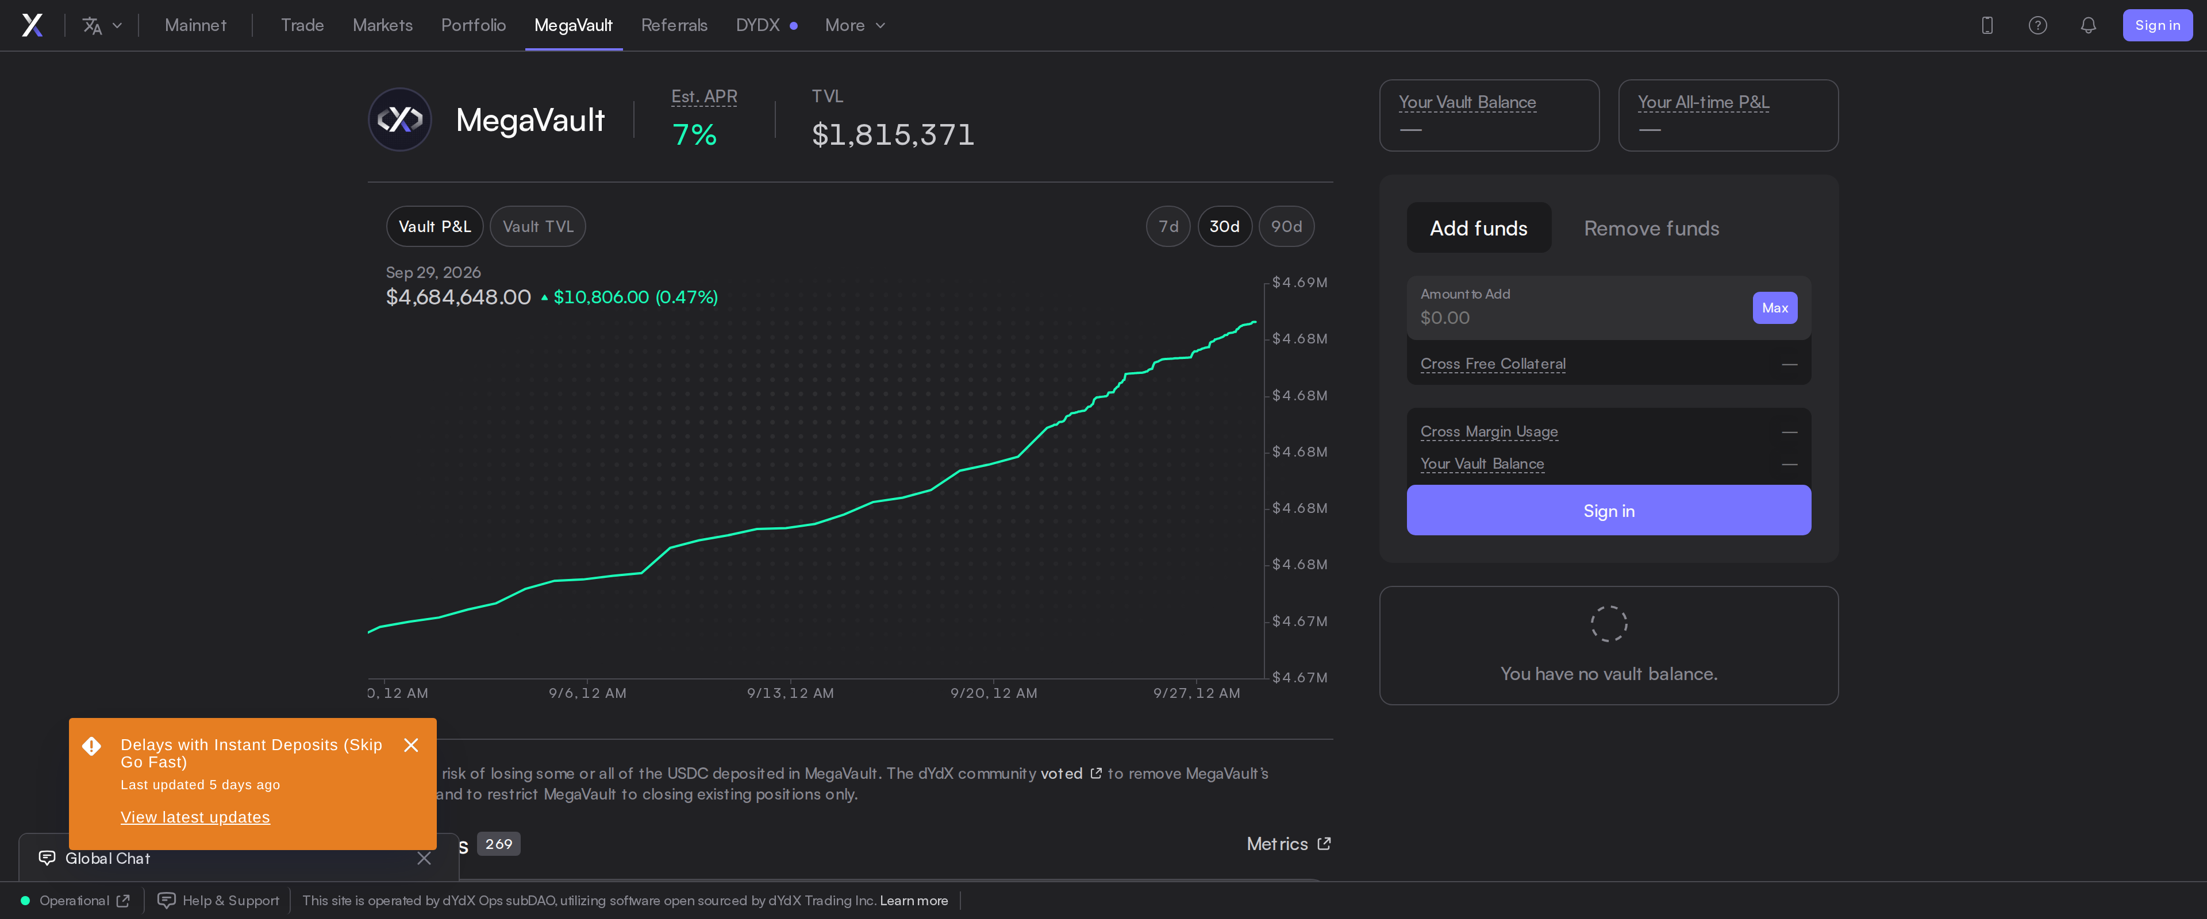Navigate to Portfolio
This screenshot has width=2207, height=919.
coord(474,26)
